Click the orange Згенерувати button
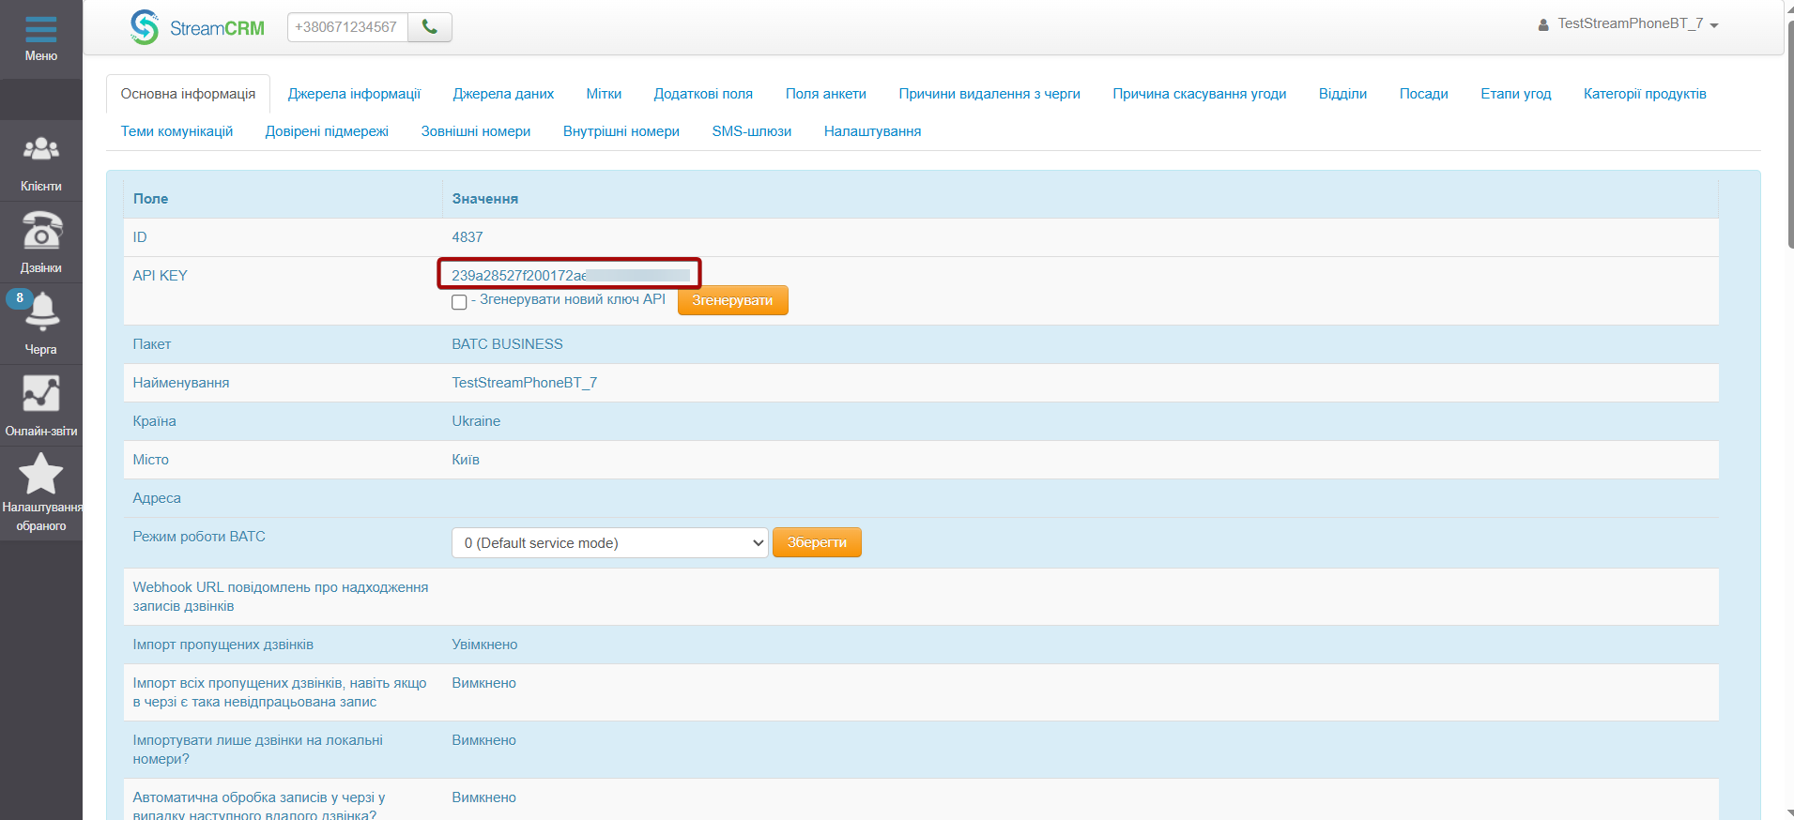1794x820 pixels. [x=732, y=300]
